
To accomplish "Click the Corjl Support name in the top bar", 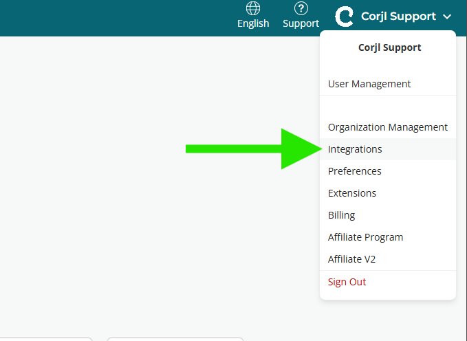I will coord(398,16).
